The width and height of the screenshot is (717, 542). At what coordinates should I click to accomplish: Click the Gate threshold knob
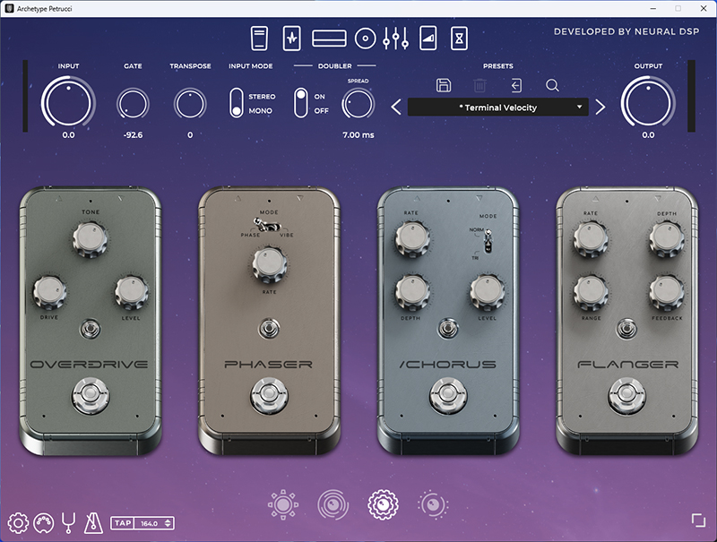click(x=133, y=104)
